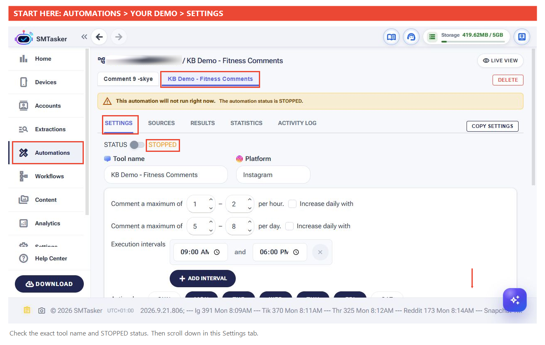
Task: Click the orange STOPPED status text
Action: 163,145
